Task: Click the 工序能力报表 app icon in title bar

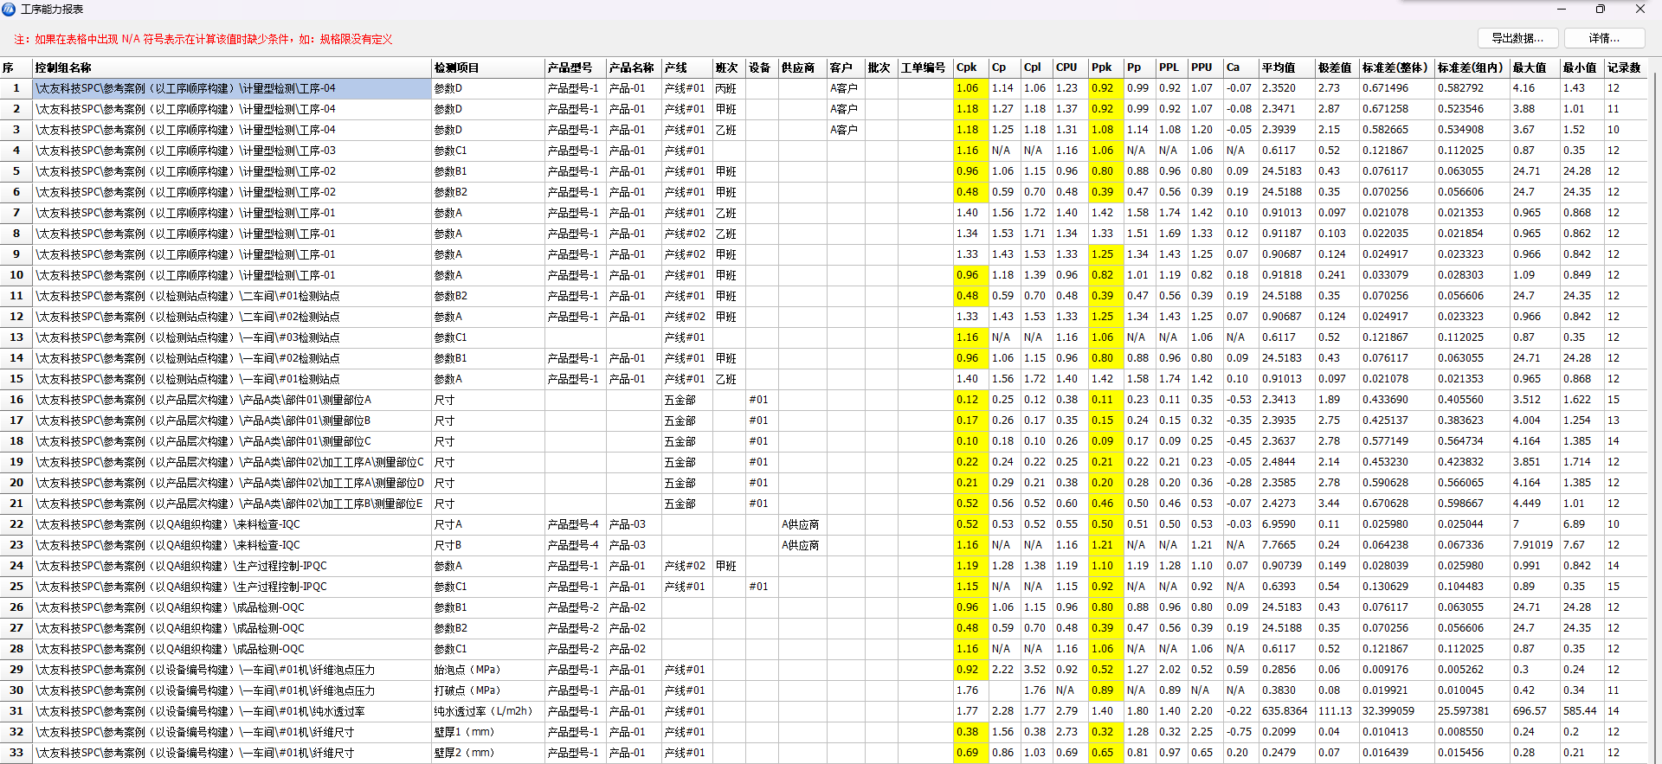Action: pyautogui.click(x=9, y=9)
